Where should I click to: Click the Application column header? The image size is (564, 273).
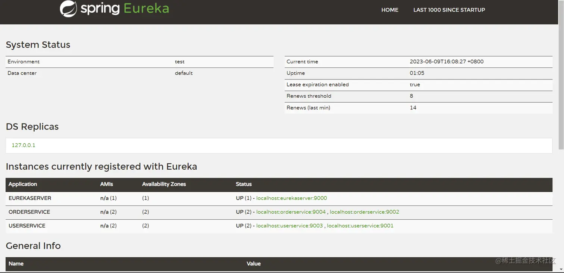(23, 184)
